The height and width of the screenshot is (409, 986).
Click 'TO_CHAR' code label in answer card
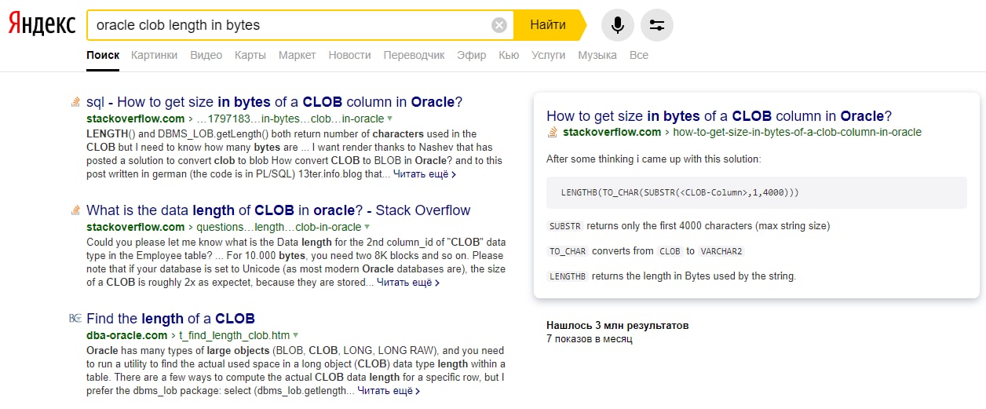[568, 251]
